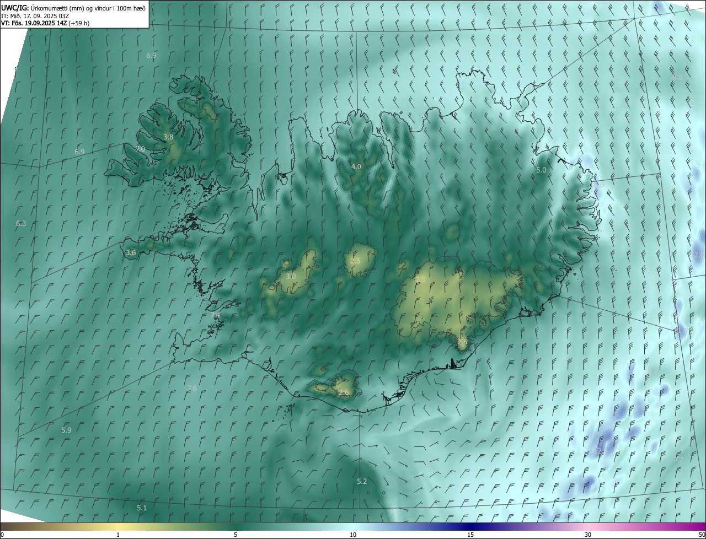This screenshot has height=539, width=706.
Task: Click the 2.5 value on the glacier
Action: pos(355,261)
